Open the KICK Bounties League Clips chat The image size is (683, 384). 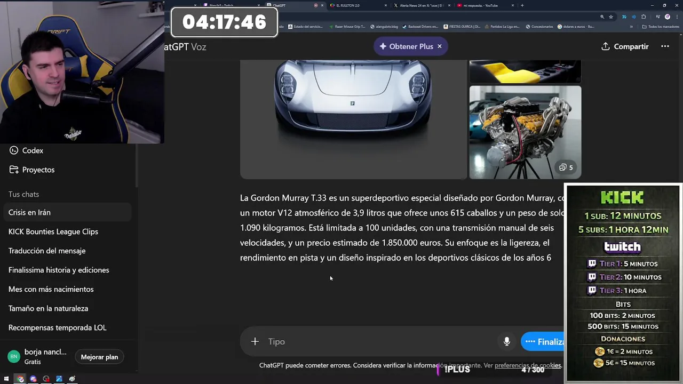(68, 231)
